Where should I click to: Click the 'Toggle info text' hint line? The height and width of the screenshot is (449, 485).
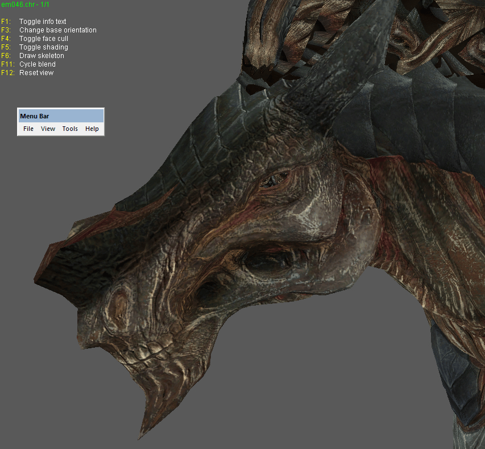pyautogui.click(x=43, y=22)
